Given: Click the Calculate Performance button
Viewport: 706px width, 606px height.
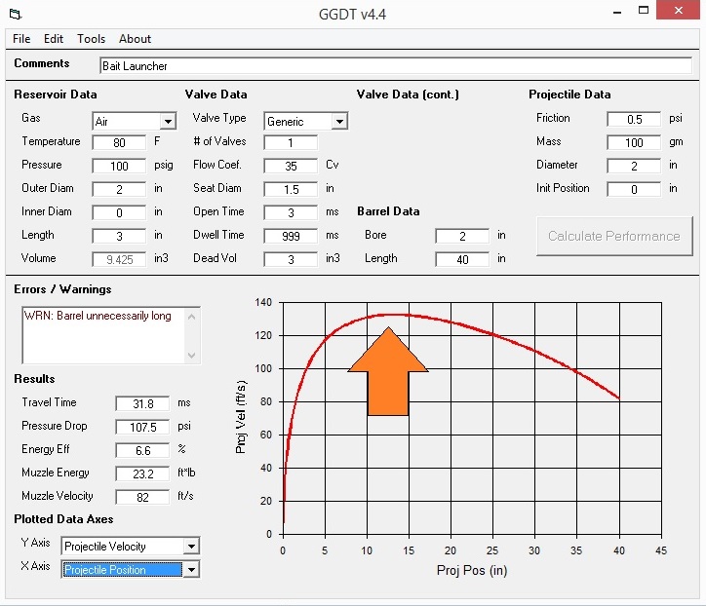Looking at the screenshot, I should [613, 236].
